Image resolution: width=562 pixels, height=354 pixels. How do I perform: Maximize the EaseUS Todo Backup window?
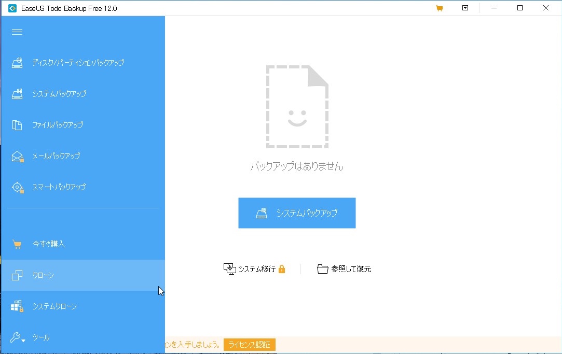(x=519, y=8)
